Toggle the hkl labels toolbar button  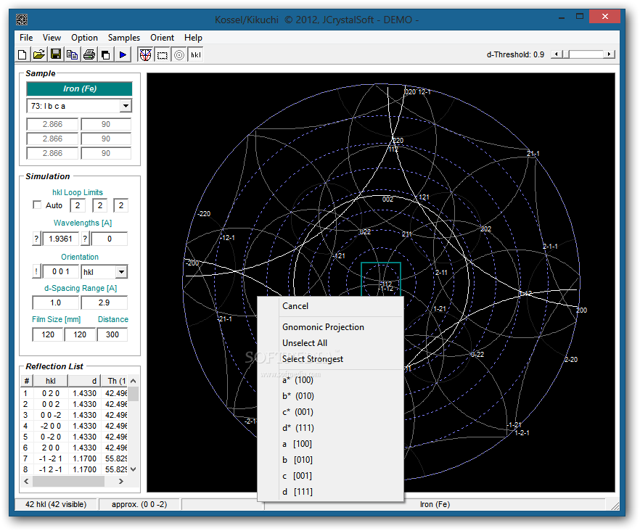[x=196, y=54]
